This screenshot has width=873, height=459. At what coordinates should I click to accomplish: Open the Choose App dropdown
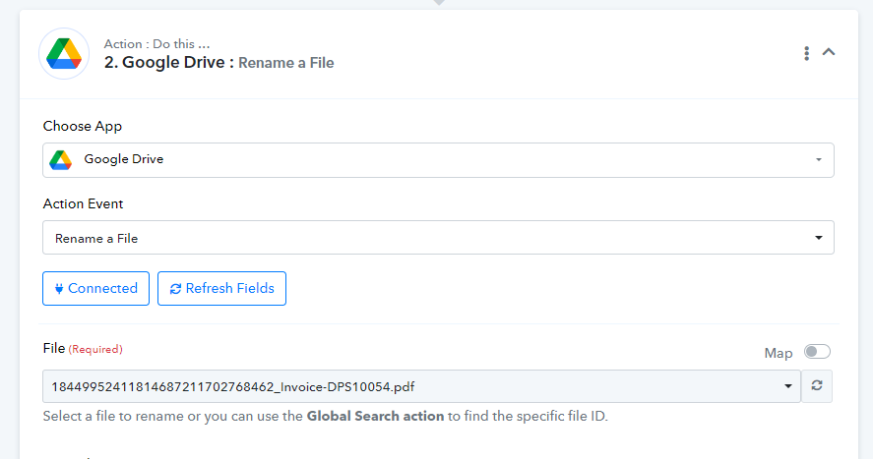click(x=438, y=160)
